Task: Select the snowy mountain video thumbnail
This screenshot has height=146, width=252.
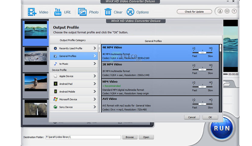Action: point(36,56)
